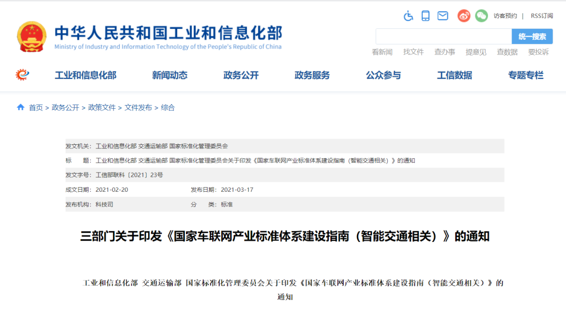
Task: Select the 找文件 search shortcut
Action: (x=413, y=52)
